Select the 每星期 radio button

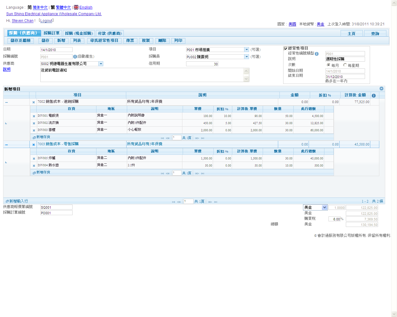pos(345,65)
